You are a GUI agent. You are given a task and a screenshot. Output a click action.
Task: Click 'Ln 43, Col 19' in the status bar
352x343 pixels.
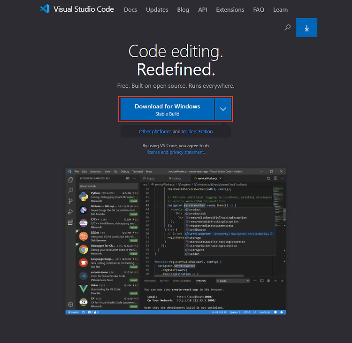[x=219, y=312]
